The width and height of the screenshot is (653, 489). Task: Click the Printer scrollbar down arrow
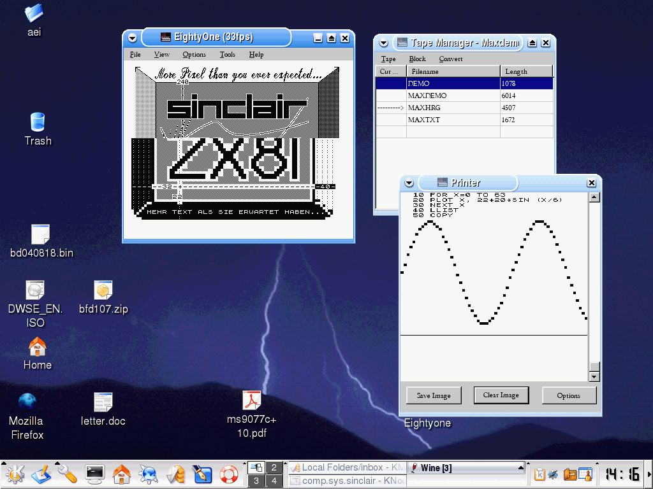[594, 377]
